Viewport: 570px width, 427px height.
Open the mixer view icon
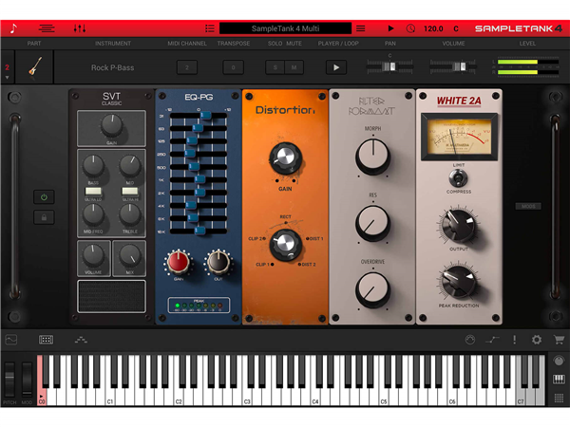click(x=80, y=28)
